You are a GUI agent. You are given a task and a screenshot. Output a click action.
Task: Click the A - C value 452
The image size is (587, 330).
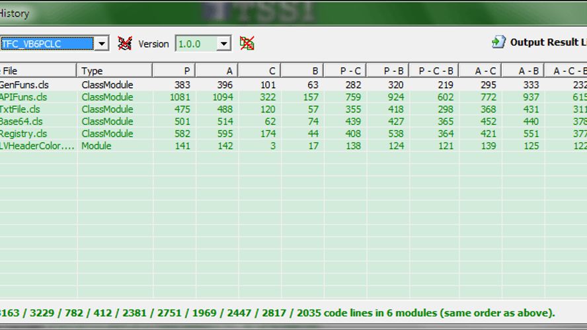coord(488,121)
